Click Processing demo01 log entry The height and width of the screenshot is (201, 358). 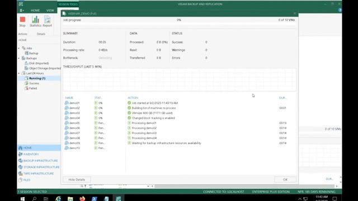tap(144, 123)
